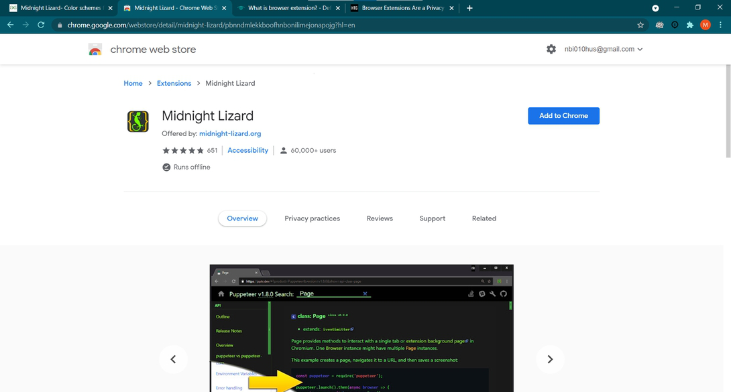Click the chrome web store title

tap(153, 50)
